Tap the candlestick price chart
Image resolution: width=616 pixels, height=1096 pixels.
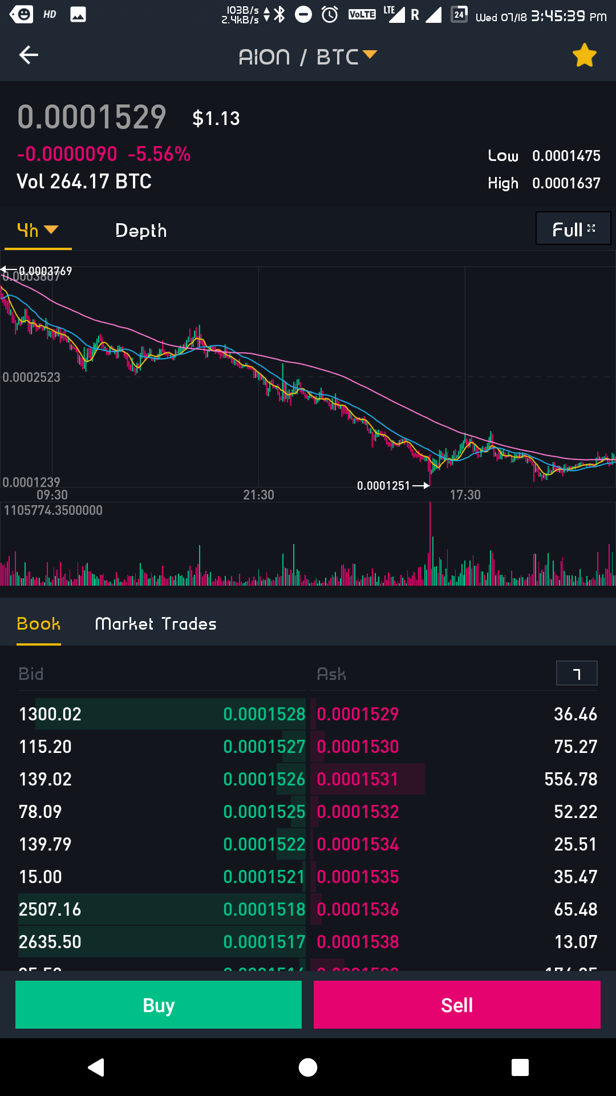click(308, 377)
